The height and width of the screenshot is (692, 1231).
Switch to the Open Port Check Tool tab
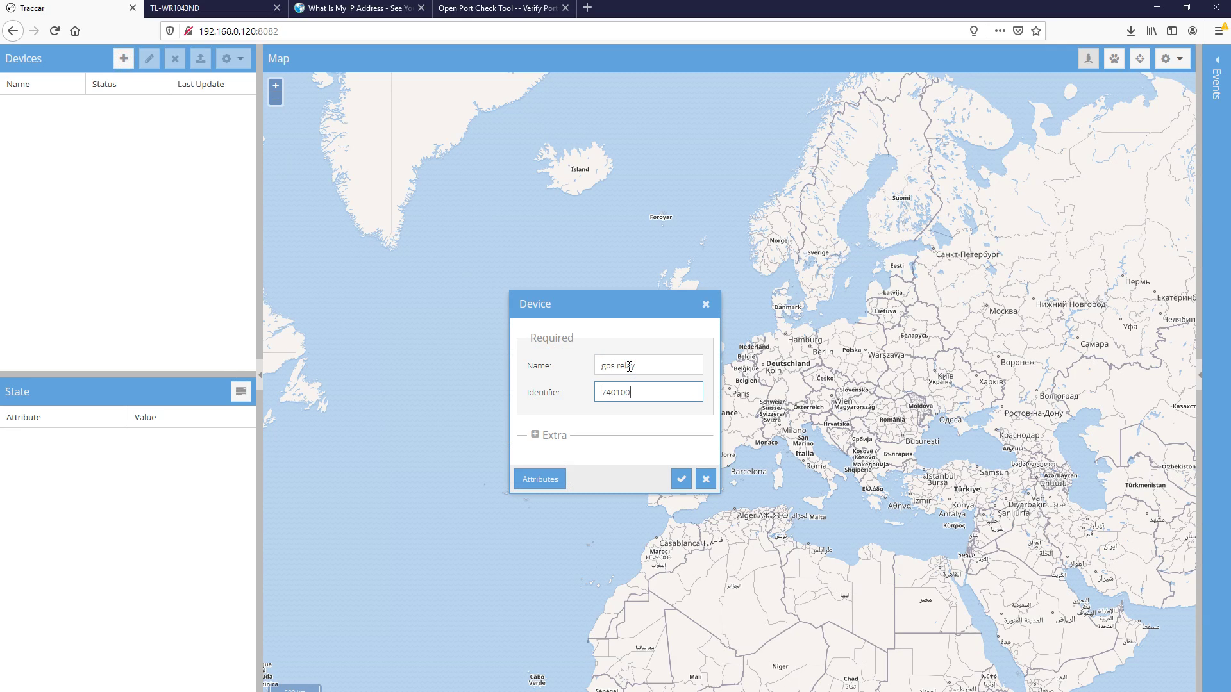click(x=497, y=8)
